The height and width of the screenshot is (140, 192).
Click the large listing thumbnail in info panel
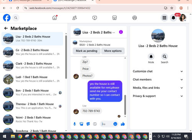(158, 36)
